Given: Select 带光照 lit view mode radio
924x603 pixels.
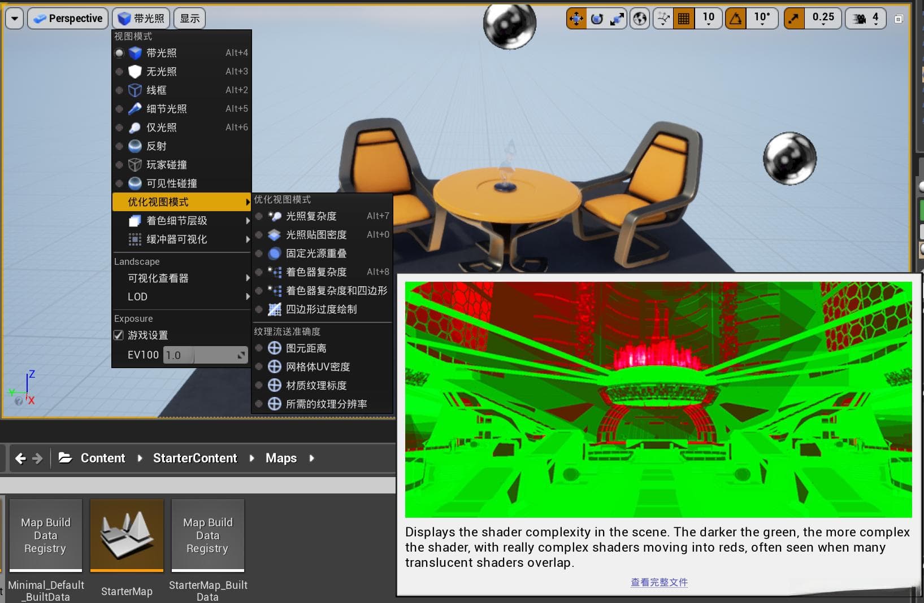Looking at the screenshot, I should pyautogui.click(x=119, y=53).
